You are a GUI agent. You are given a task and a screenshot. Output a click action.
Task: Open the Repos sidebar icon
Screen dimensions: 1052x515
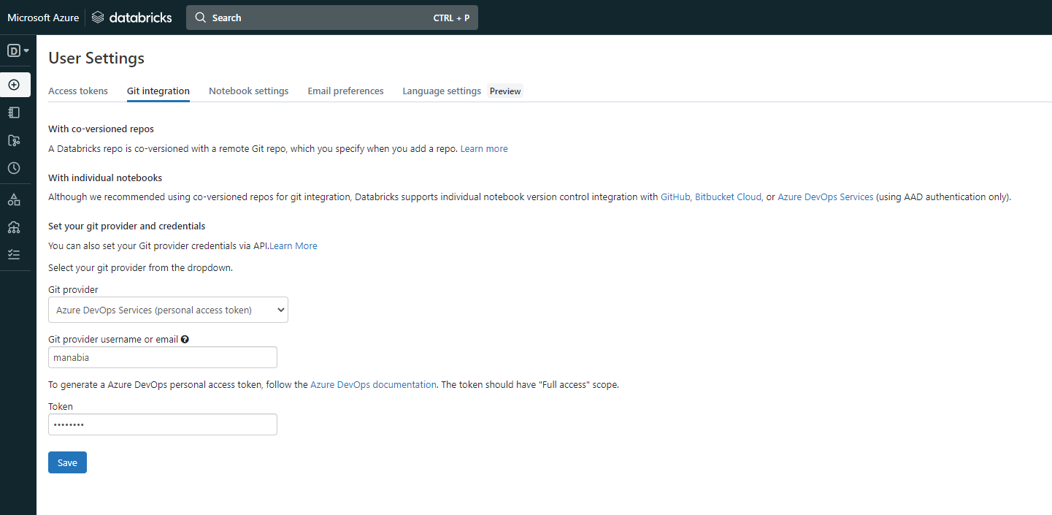point(14,140)
